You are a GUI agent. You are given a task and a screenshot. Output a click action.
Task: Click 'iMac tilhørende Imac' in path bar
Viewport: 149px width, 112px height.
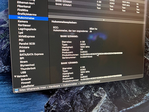tap(33, 89)
